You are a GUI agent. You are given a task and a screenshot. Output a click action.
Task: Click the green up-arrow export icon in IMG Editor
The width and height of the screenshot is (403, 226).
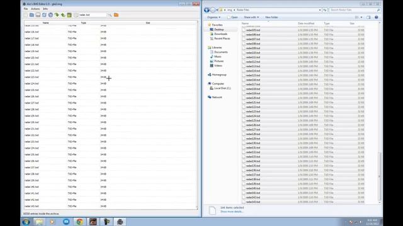tap(63, 15)
